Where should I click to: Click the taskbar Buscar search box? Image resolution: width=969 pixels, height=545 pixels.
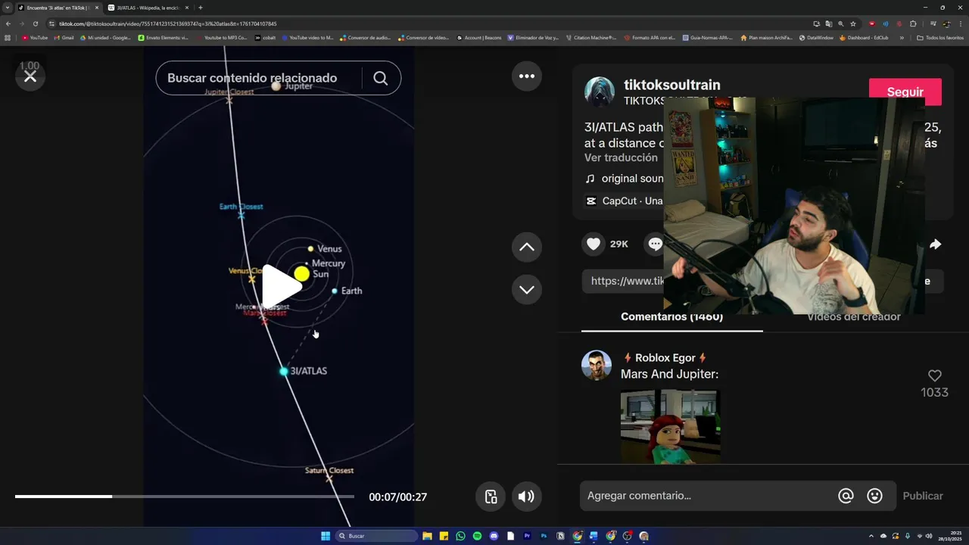pyautogui.click(x=376, y=536)
